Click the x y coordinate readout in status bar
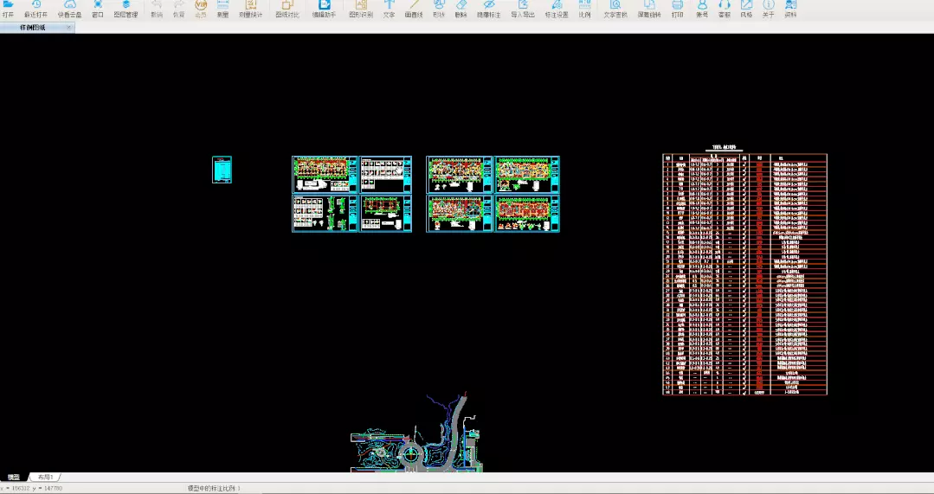The width and height of the screenshot is (934, 494). pyautogui.click(x=31, y=488)
